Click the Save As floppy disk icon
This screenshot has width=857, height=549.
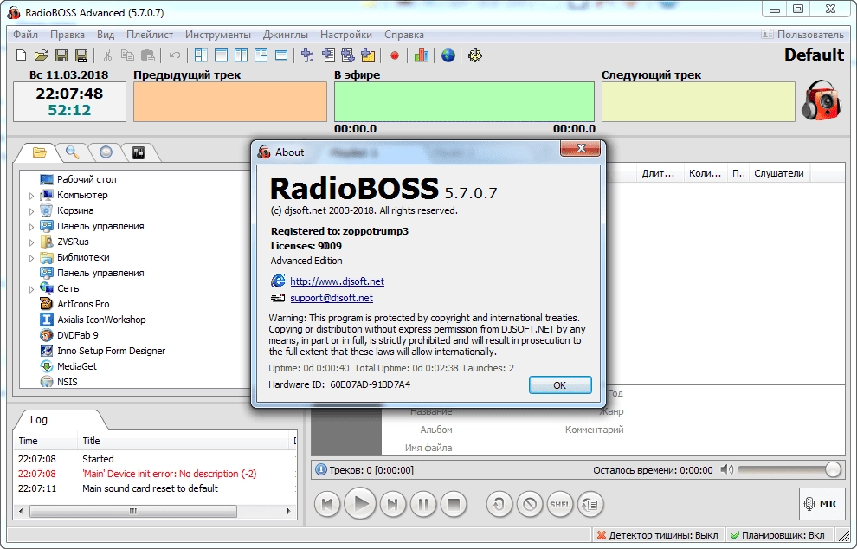click(81, 55)
